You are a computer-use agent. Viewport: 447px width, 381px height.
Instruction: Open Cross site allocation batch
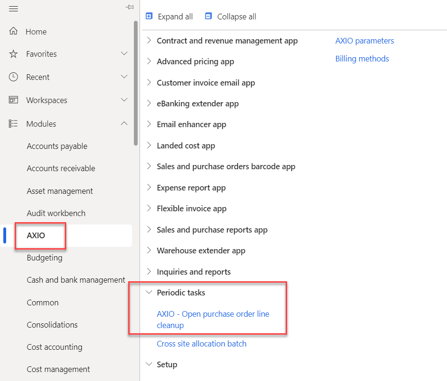[202, 344]
